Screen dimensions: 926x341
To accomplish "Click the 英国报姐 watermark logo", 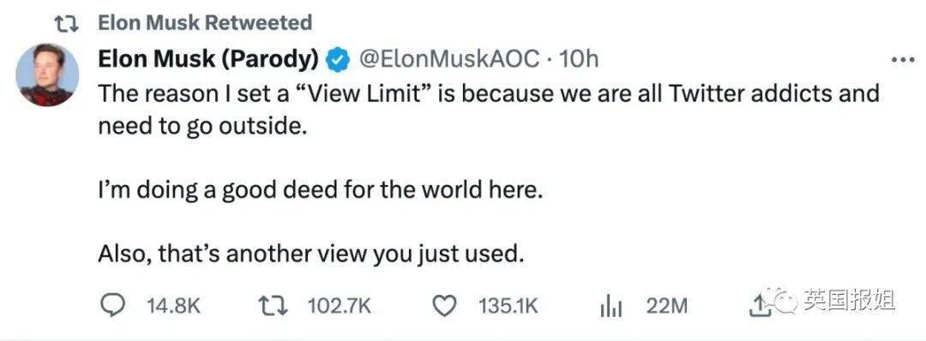I will [828, 300].
